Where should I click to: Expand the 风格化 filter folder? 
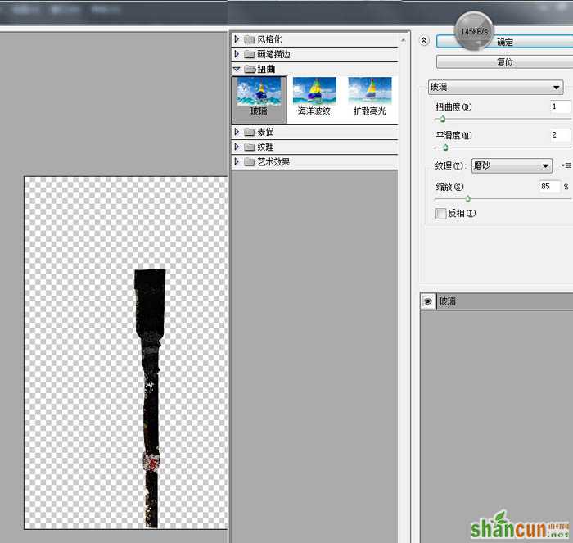coord(237,39)
